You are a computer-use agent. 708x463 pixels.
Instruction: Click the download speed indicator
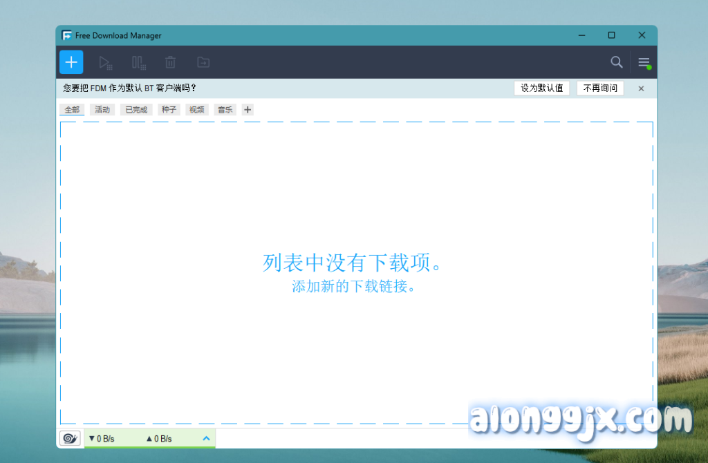click(x=102, y=438)
